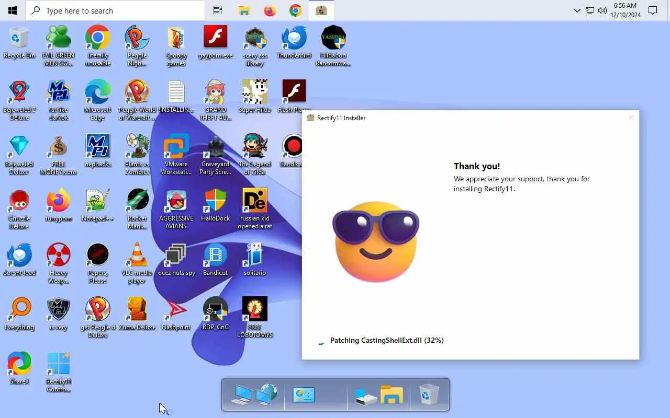Open the Graveyard Party Screensaver shortcut
Viewport: 670px width, 418px height.
pyautogui.click(x=216, y=155)
